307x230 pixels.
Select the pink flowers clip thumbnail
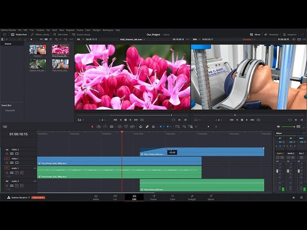click(60, 50)
